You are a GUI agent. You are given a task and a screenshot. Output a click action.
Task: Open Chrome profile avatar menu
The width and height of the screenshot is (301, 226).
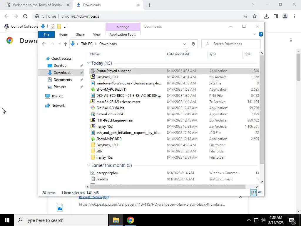pos(285,16)
